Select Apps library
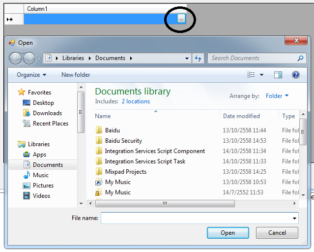This screenshot has height=252, width=314. tap(39, 155)
